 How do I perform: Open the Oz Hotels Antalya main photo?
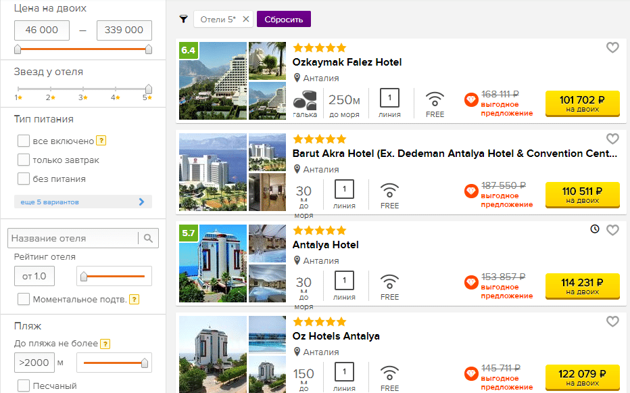click(x=213, y=354)
